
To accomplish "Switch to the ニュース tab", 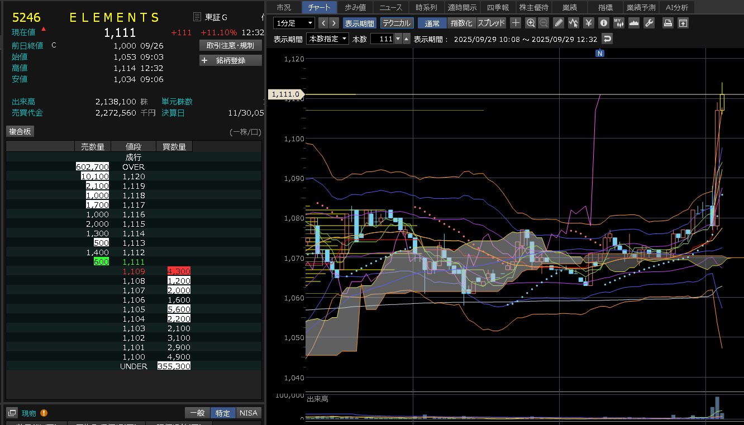I will [390, 7].
